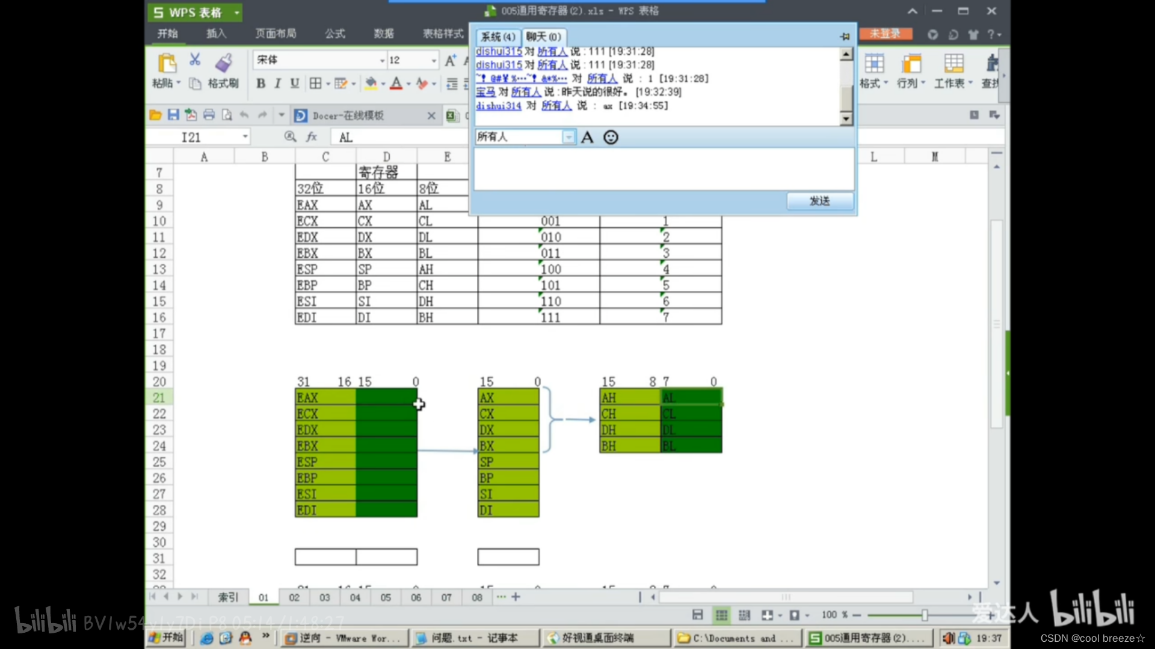Open the 所有人 recipient dropdown in chat
Viewport: 1155px width, 649px height.
click(x=568, y=137)
